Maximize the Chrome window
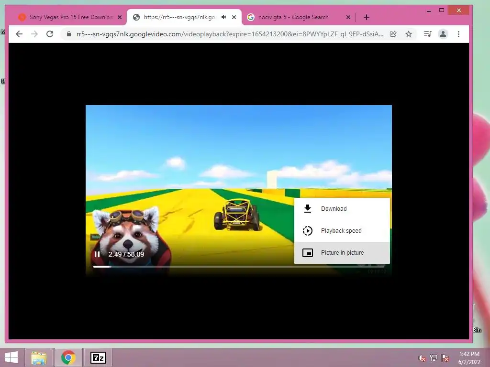Screen dimensions: 490x367 442,11
